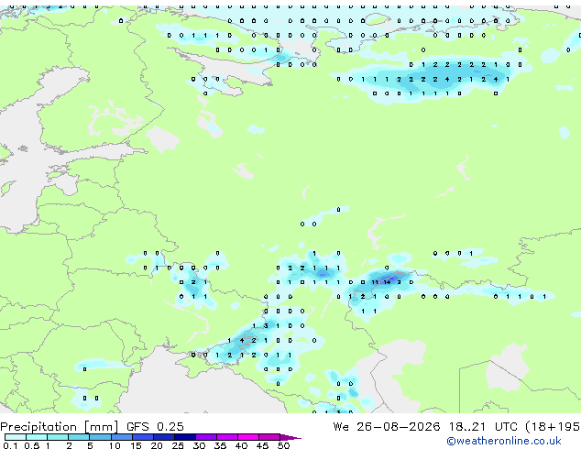Click the legend's purple over-50 arrow tip
581x449 pixels.
290,438
